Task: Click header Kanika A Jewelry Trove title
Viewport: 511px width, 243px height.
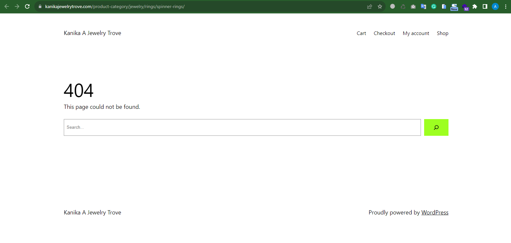Action: tap(92, 33)
